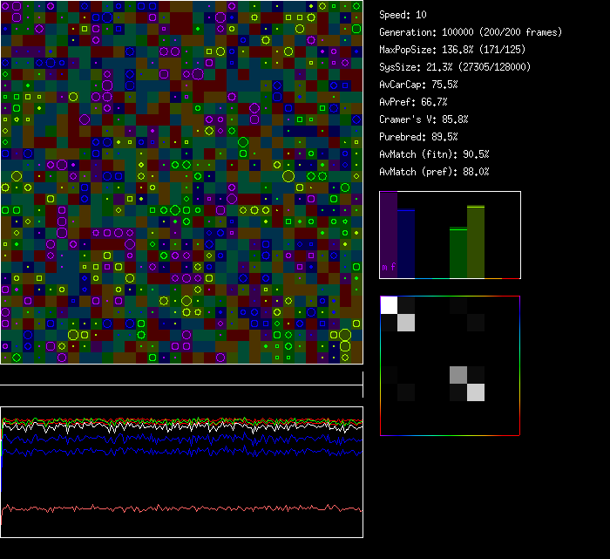Select the medium gray cell in matrix heatmap
The image size is (610, 559).
[x=458, y=375]
